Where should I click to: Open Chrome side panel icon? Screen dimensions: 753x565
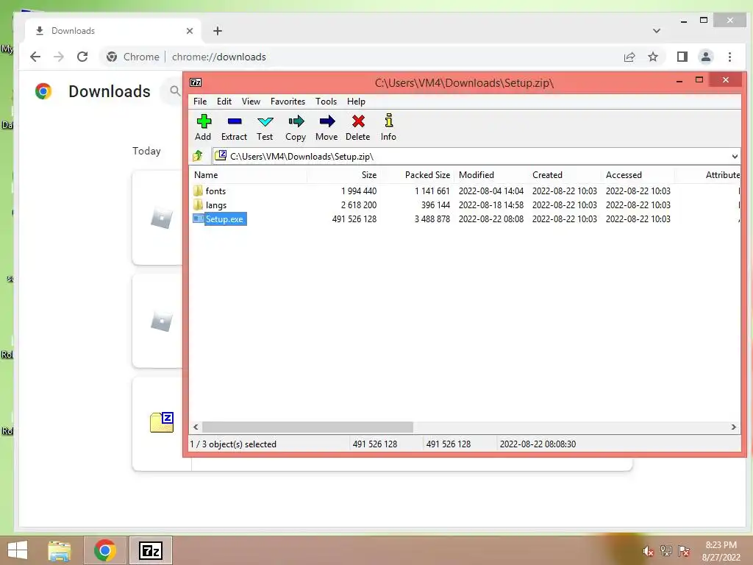click(x=682, y=57)
